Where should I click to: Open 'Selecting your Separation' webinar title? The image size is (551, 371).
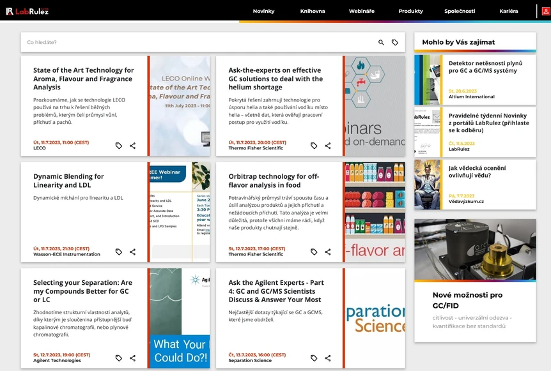point(82,291)
